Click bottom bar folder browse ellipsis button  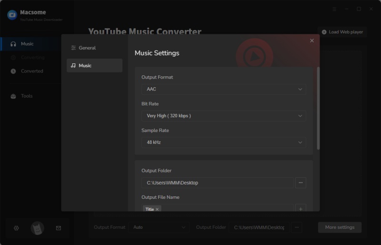297,227
